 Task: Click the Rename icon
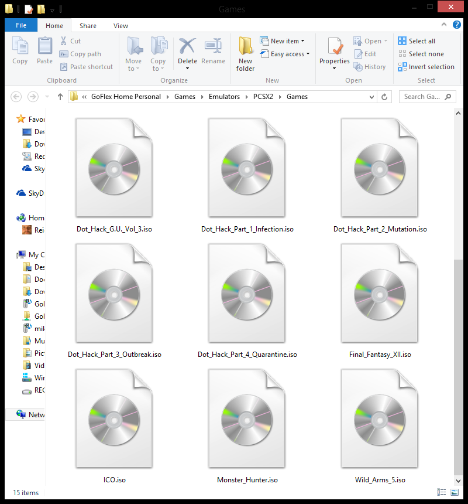tap(214, 46)
